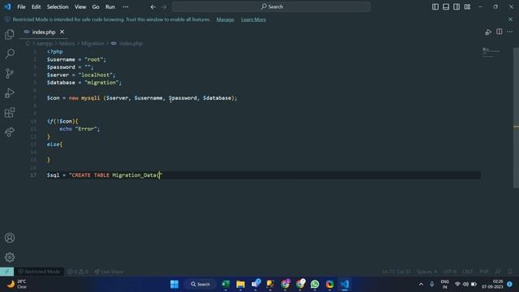Close the index.php tab
This screenshot has height=292, width=519.
point(62,32)
